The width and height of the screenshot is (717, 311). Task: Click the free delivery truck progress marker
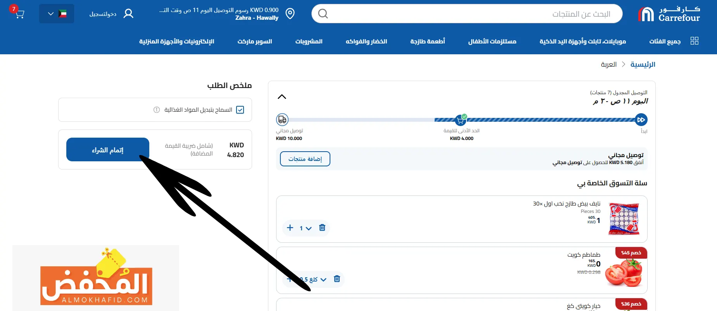pyautogui.click(x=282, y=120)
